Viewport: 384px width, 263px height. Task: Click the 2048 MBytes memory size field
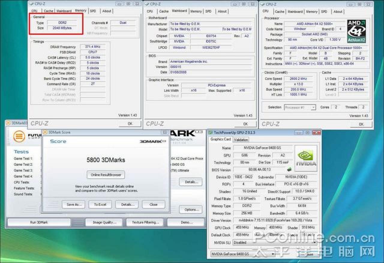coord(61,28)
